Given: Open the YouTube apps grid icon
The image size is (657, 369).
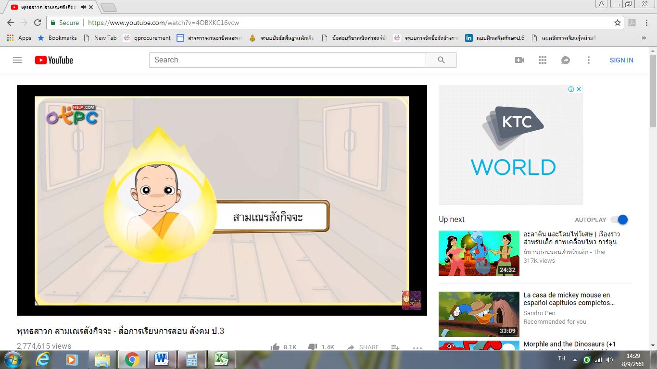Looking at the screenshot, I should pyautogui.click(x=543, y=60).
